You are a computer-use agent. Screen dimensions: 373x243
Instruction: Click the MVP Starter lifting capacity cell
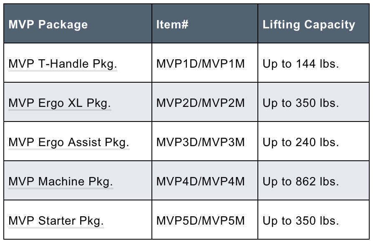coord(300,220)
